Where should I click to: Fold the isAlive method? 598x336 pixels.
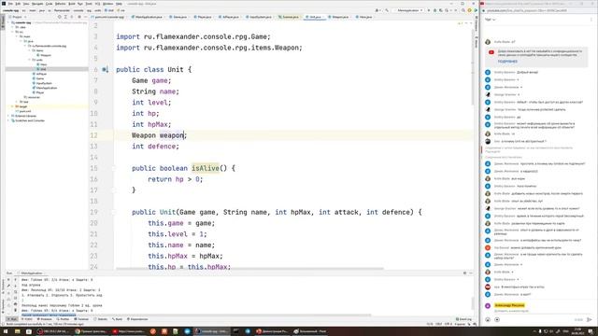[x=114, y=168]
